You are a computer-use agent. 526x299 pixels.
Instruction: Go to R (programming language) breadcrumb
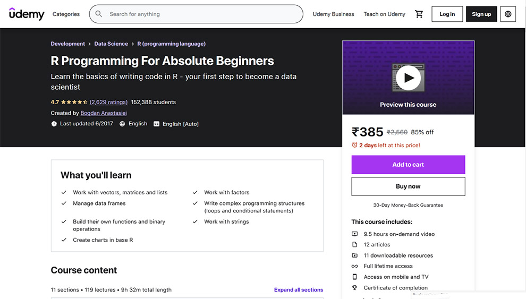[x=172, y=44]
